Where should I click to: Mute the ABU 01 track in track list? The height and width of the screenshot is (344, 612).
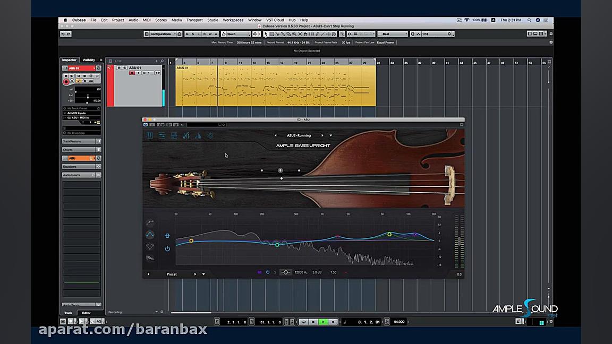[119, 68]
